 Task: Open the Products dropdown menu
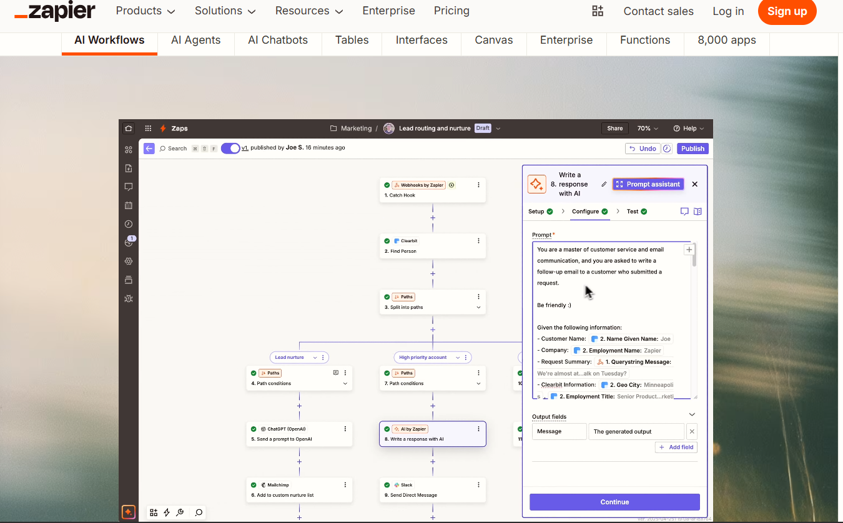point(145,11)
